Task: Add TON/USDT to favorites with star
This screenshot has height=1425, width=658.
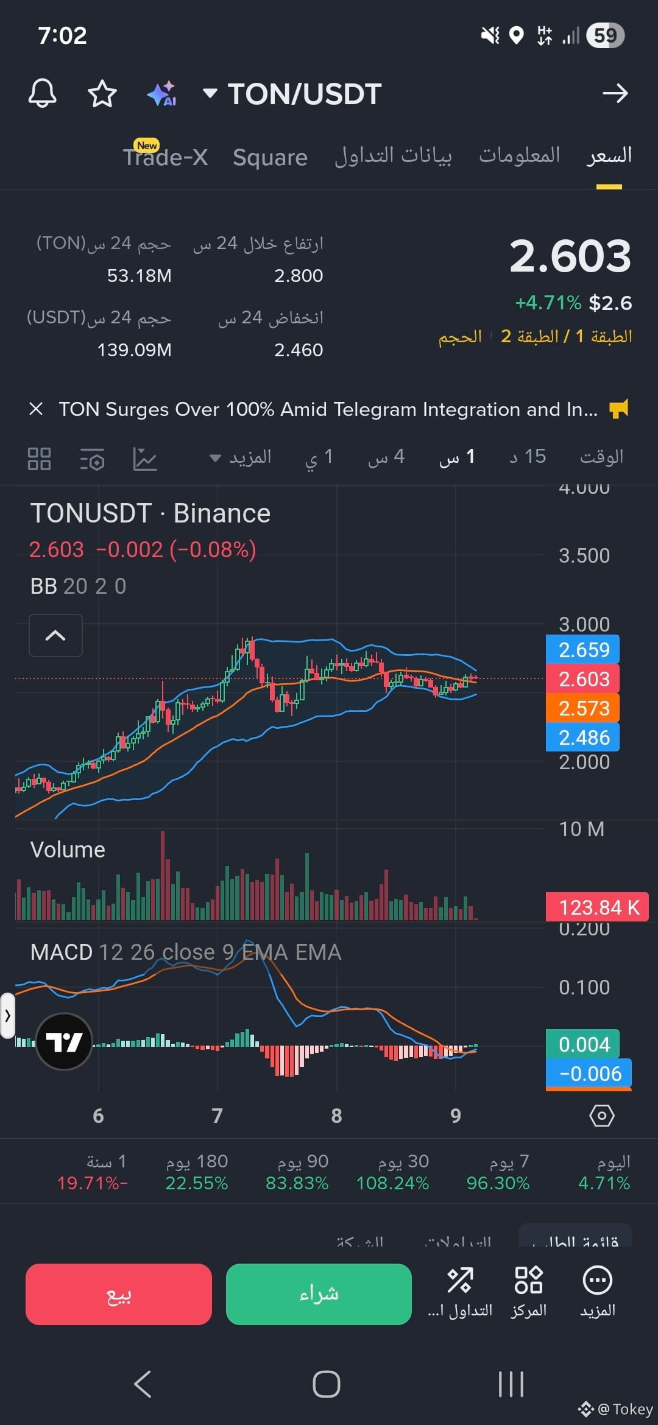Action: tap(102, 94)
